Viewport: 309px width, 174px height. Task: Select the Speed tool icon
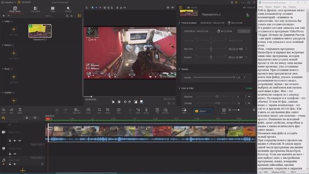click(88, 110)
